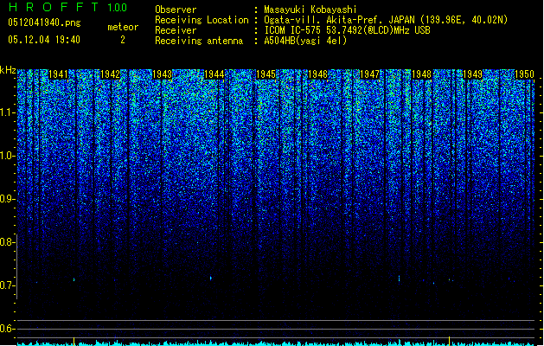Image resolution: width=544 pixels, height=346 pixels.
Task: Click the meteor echo dot near 1941
Action: tap(74, 279)
